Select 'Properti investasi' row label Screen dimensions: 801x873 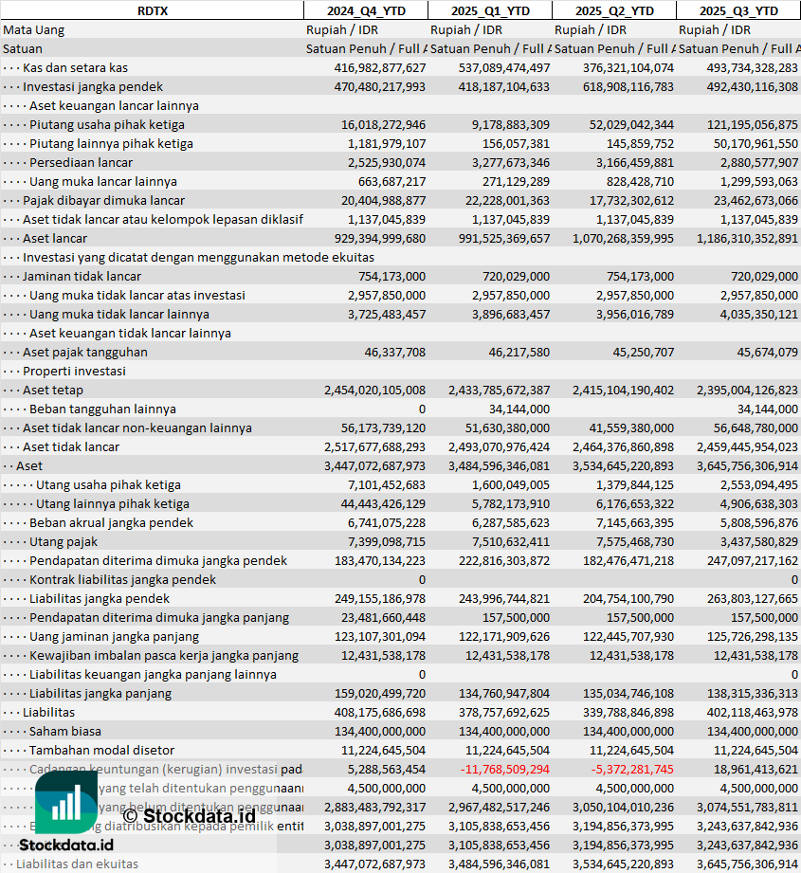pyautogui.click(x=74, y=371)
